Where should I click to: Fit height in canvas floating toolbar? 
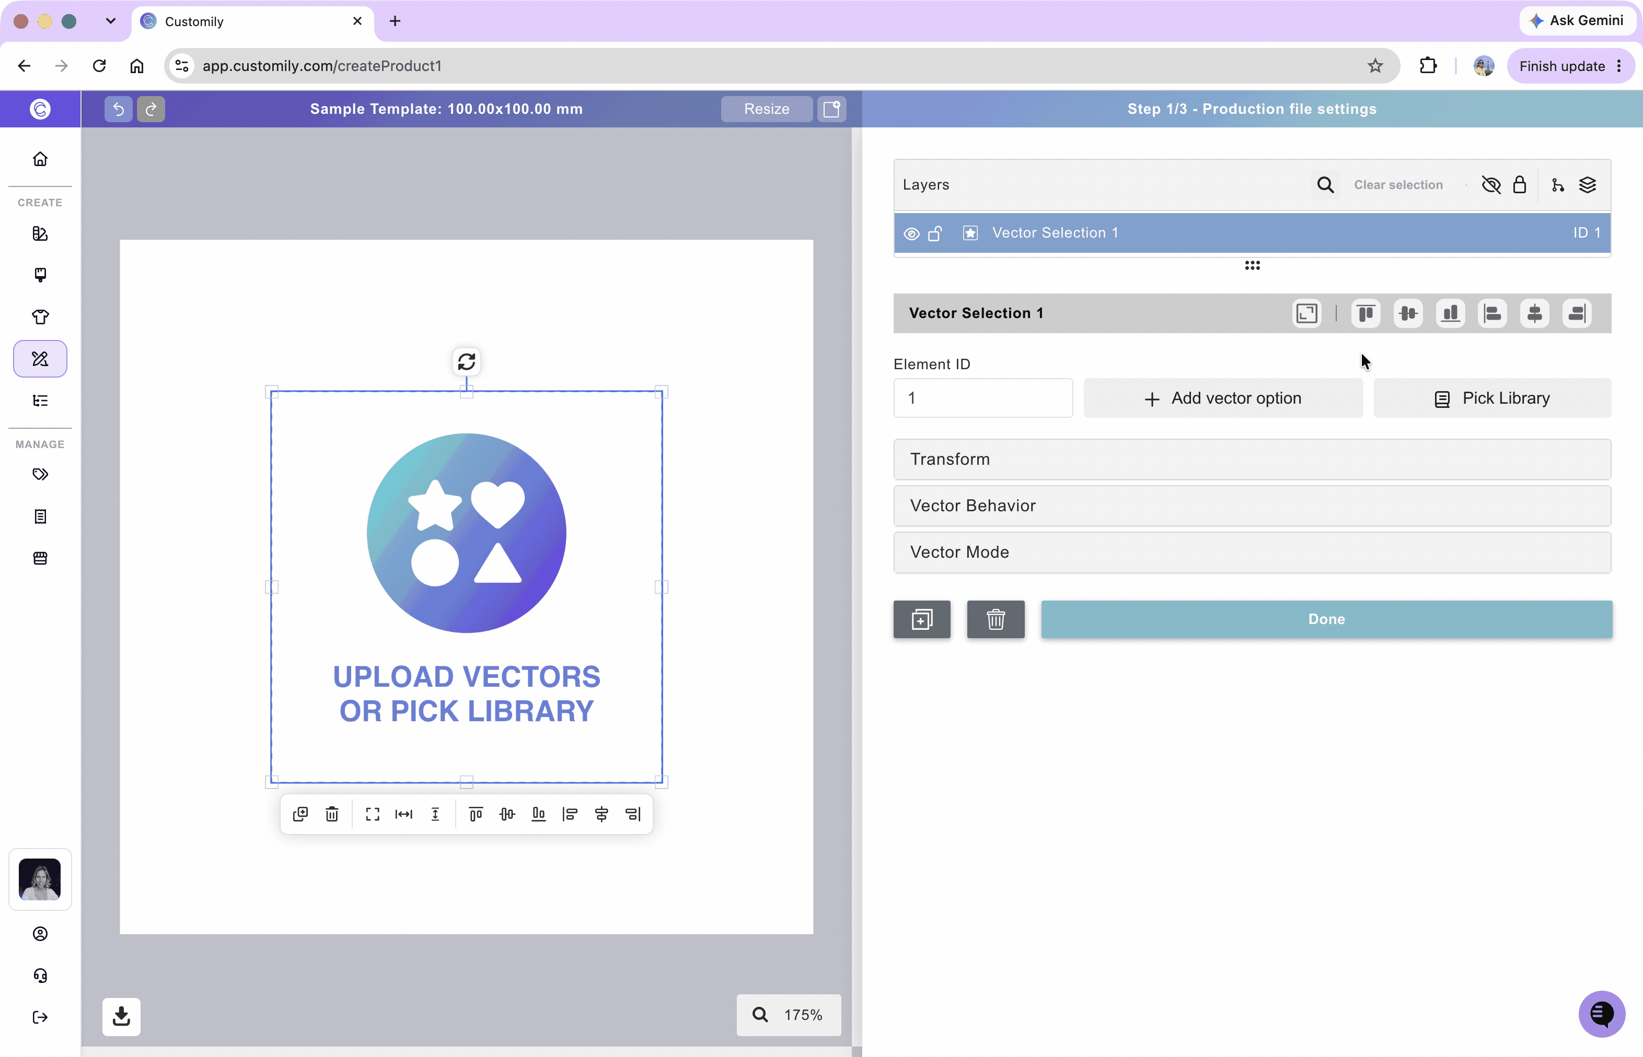[435, 814]
